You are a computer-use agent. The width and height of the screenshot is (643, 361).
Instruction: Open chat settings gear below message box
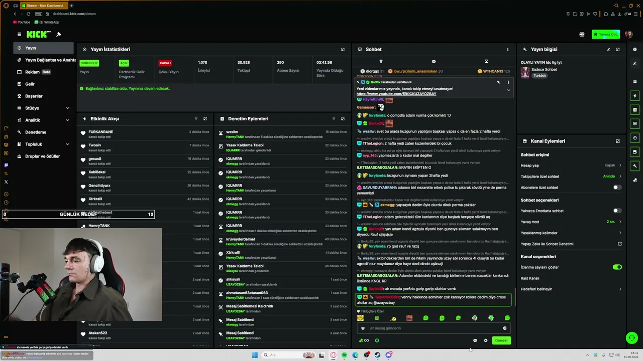(x=486, y=340)
